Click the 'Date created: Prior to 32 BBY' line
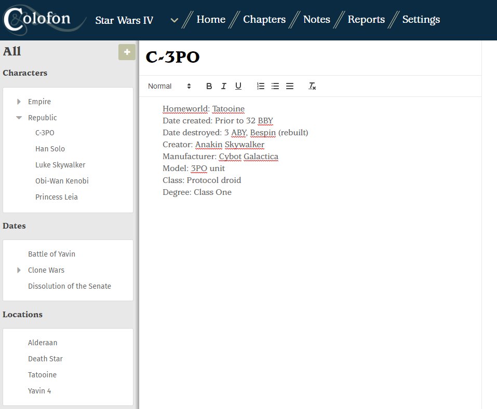 point(218,121)
